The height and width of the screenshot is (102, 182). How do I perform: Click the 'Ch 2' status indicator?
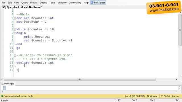click(152, 100)
